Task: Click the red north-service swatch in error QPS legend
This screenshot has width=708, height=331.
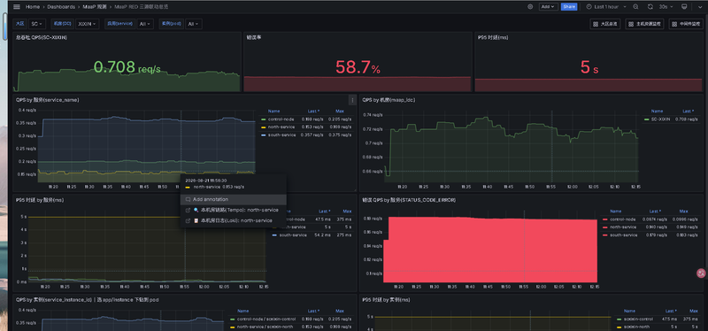Action: (605, 227)
